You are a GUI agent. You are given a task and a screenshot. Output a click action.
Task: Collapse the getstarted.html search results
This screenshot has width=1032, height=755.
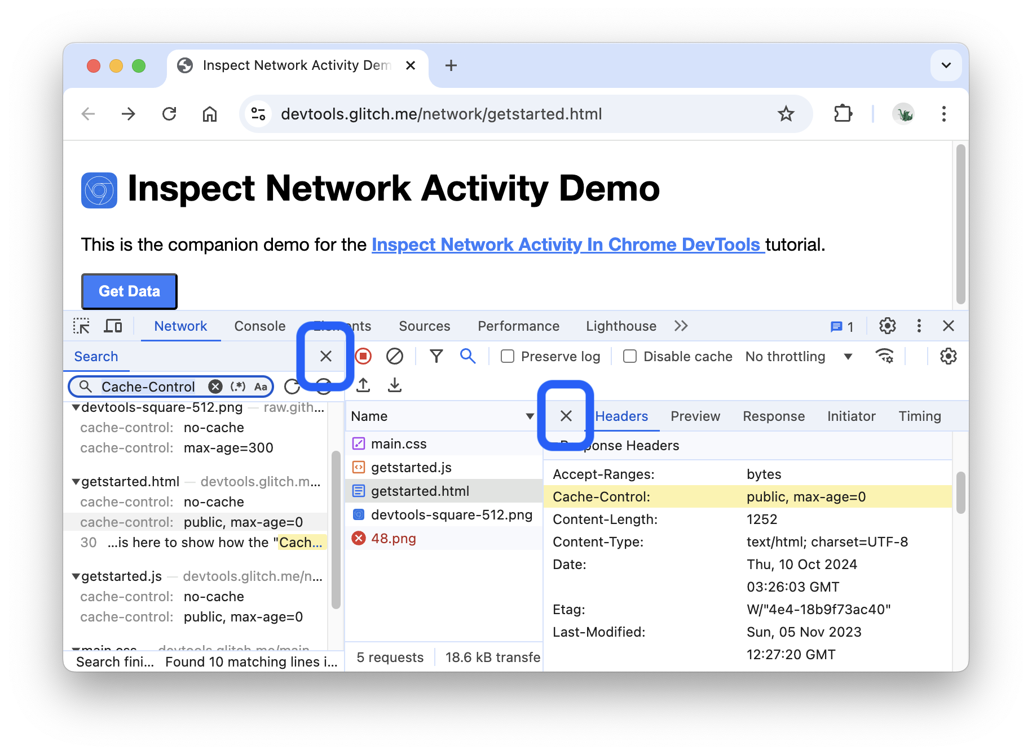(76, 482)
